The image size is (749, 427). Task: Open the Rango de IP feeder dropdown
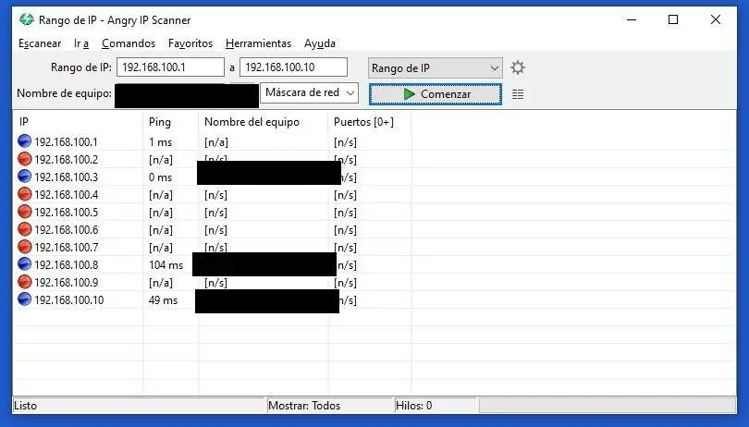436,67
